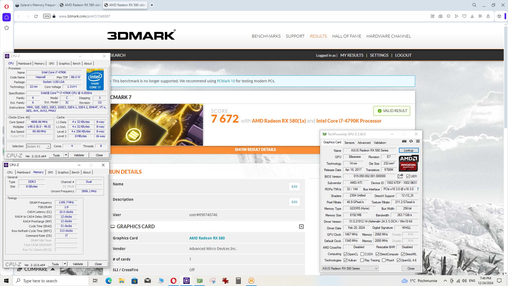This screenshot has width=508, height=286.
Task: Open the Validation tab in GPU-Z
Action: point(380,143)
